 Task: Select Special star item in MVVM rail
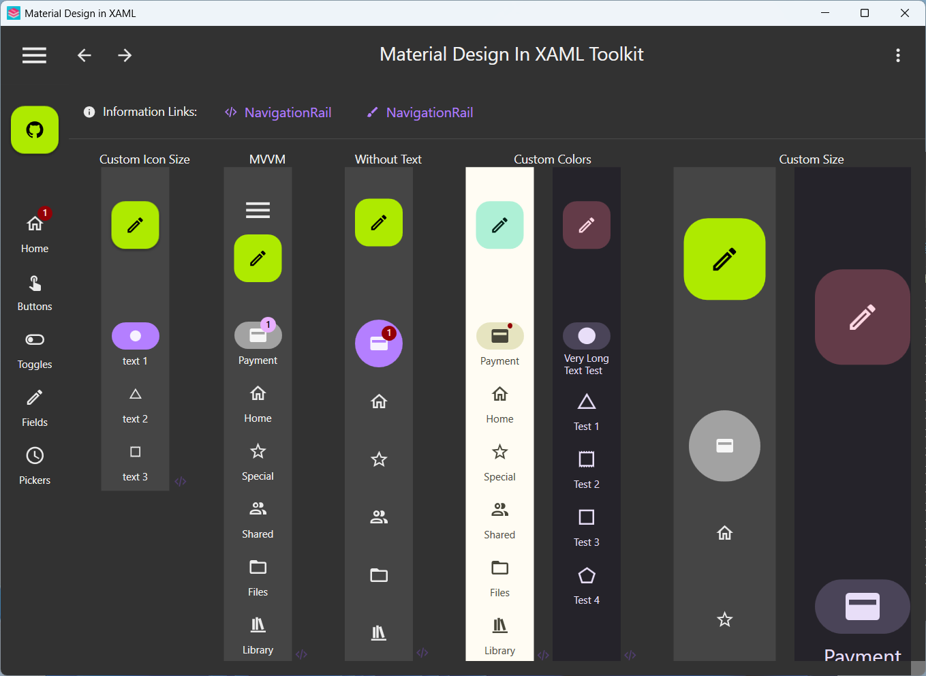coord(258,462)
